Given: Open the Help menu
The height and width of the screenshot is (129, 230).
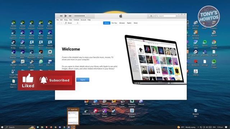Looking at the screenshot, I should point(89,20).
